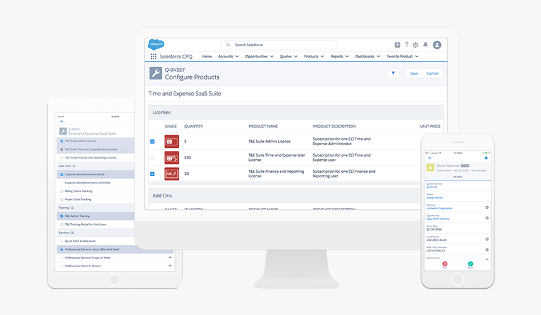Click the Search Salesforce field
The image size is (541, 315).
(x=279, y=45)
